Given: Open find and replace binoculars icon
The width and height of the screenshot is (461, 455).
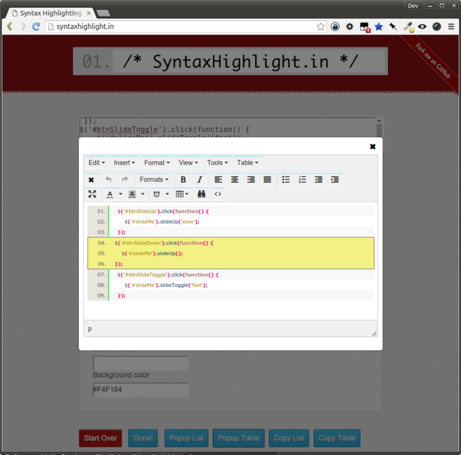Looking at the screenshot, I should (x=201, y=194).
